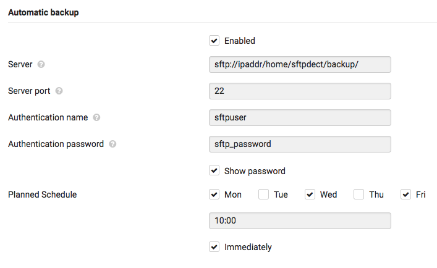Disable the Enabled checkbox for automatic backup
This screenshot has width=437, height=268.
[x=214, y=41]
